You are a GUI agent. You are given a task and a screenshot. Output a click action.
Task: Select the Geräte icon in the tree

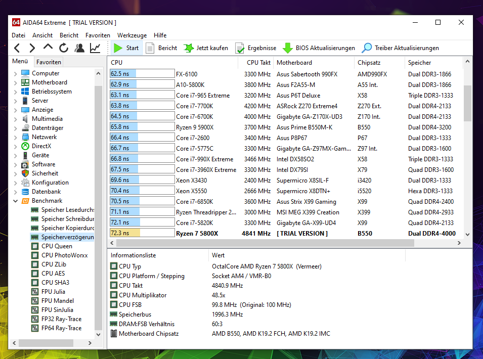coord(25,155)
